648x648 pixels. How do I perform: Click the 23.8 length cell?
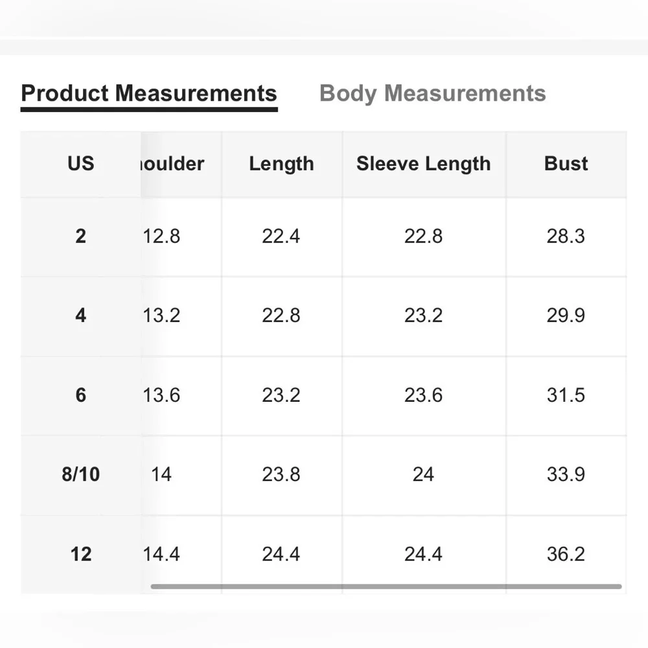281,474
